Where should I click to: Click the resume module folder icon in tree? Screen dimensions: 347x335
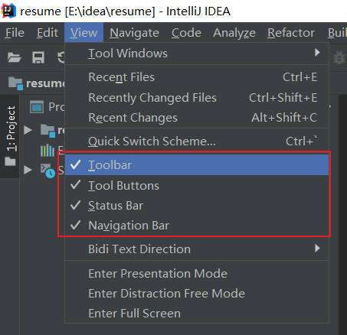click(x=47, y=131)
